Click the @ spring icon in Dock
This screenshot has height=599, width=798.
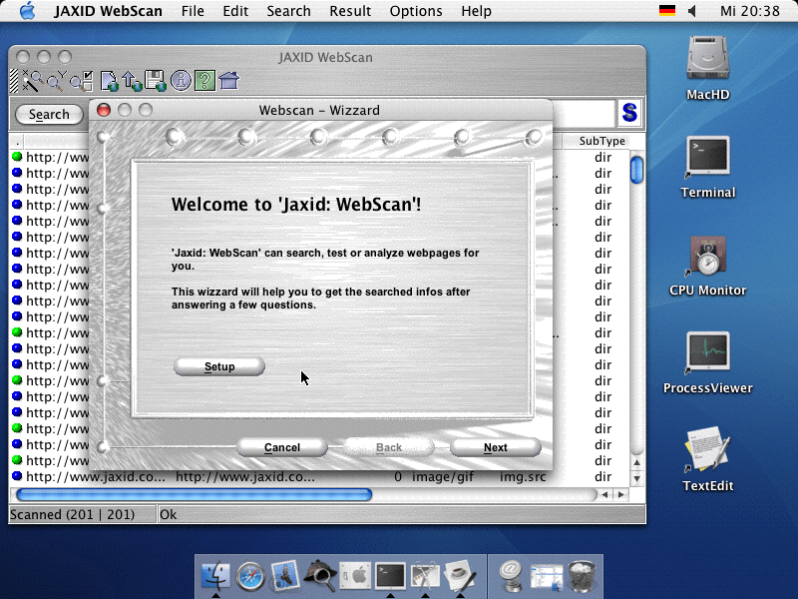click(511, 577)
